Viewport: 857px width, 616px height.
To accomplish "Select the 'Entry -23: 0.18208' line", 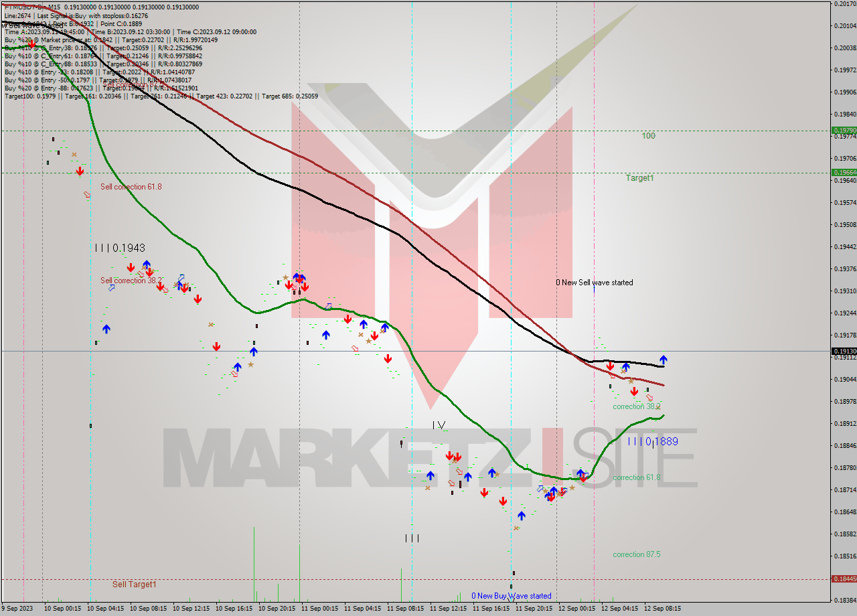I will click(99, 72).
